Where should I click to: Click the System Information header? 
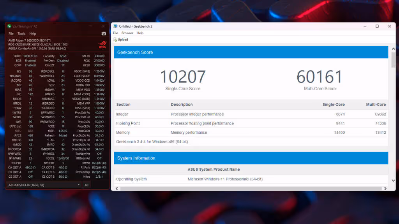point(251,158)
